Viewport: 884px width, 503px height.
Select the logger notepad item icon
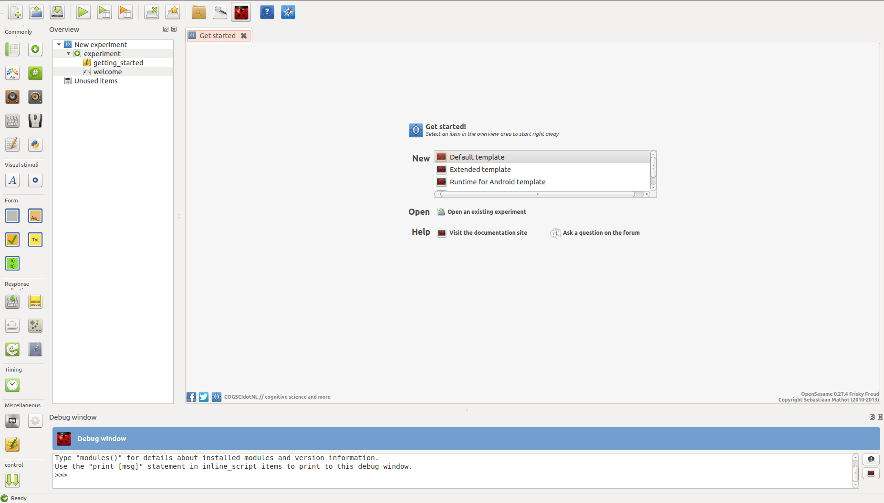point(12,144)
